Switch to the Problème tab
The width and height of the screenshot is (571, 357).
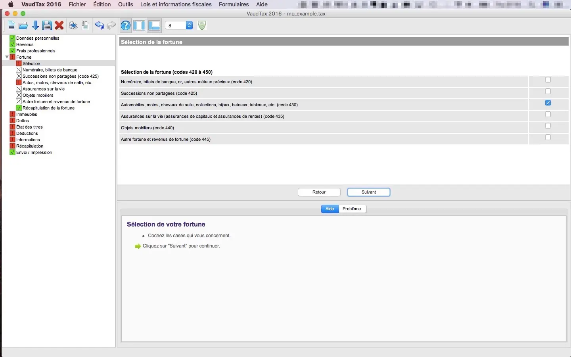coord(352,209)
